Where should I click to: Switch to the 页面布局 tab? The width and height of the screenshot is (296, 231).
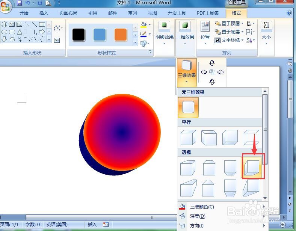[68, 13]
